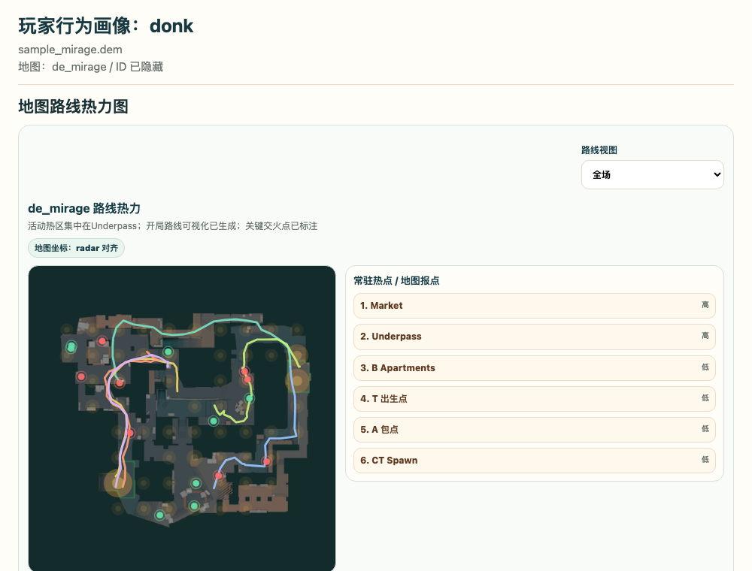The image size is (752, 571).
Task: Click the 高 level tag on Market row
Action: click(705, 305)
